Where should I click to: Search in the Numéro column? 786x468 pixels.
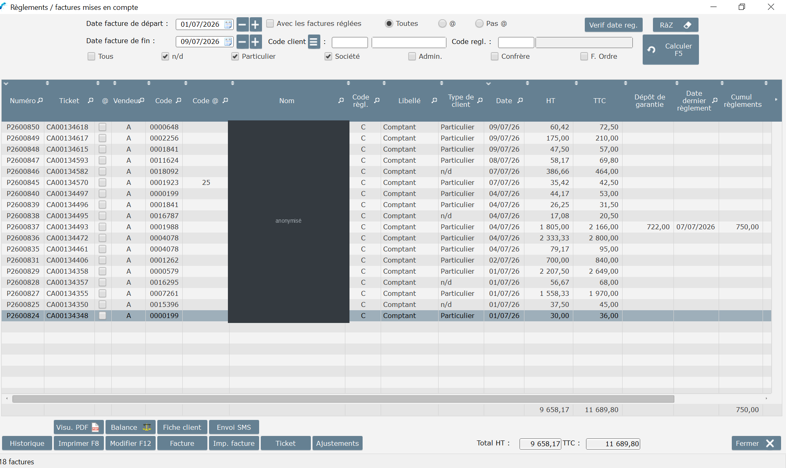(x=40, y=100)
